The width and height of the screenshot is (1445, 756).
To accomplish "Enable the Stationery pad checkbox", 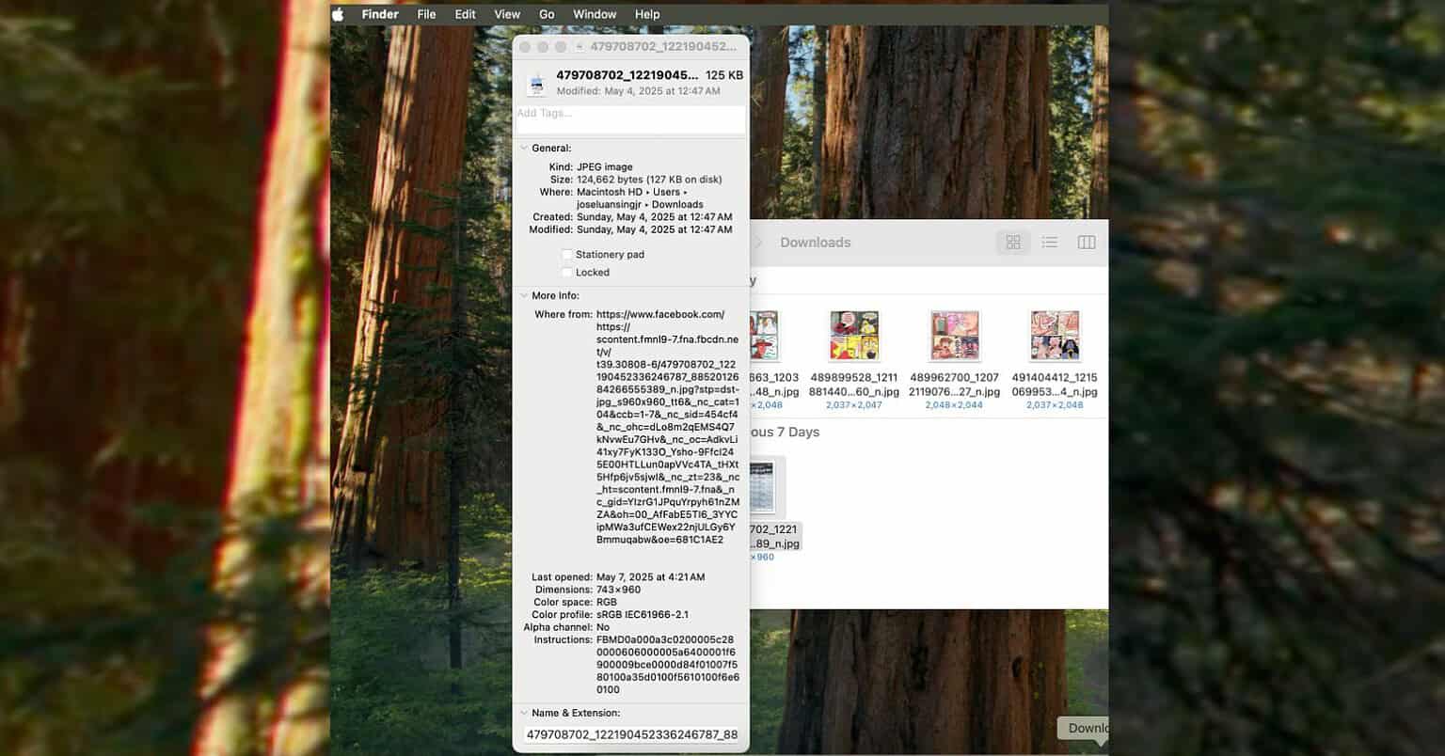I will (x=567, y=254).
